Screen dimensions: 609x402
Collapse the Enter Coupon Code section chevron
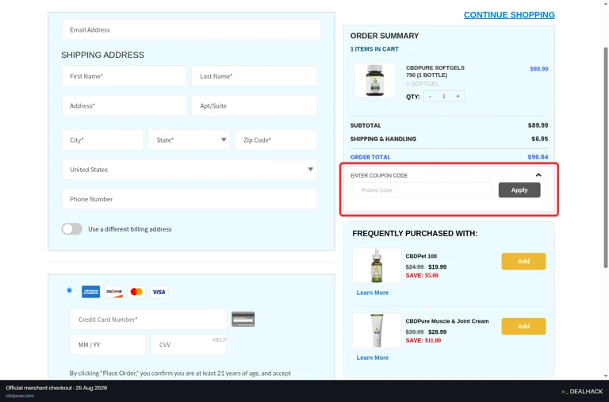click(x=538, y=175)
